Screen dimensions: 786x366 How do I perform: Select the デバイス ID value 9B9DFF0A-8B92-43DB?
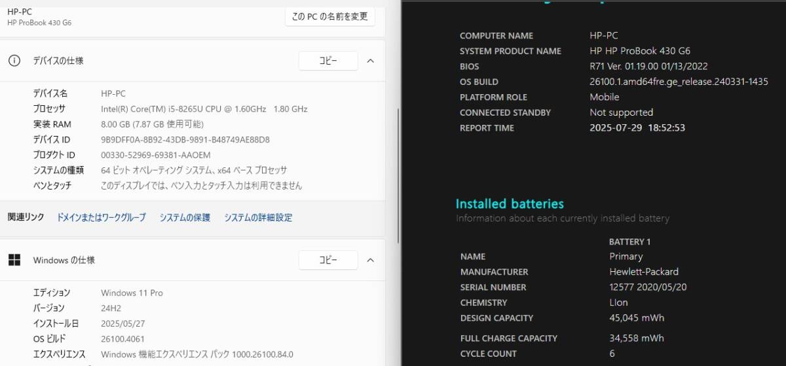(185, 140)
